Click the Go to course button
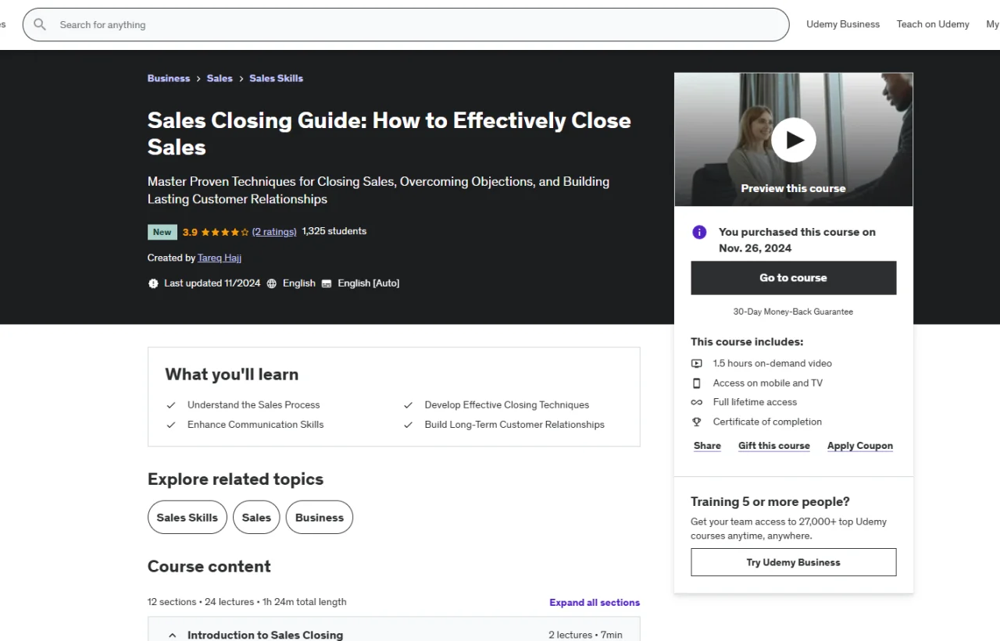Image resolution: width=1000 pixels, height=641 pixels. coord(793,278)
